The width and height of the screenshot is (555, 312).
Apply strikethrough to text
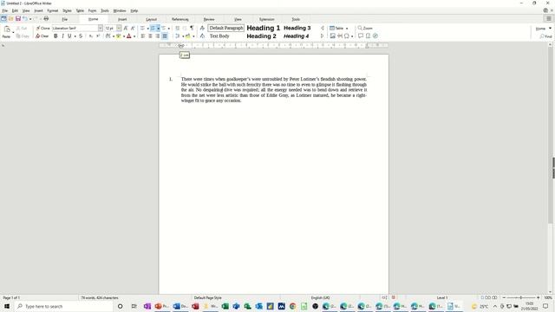tap(81, 36)
